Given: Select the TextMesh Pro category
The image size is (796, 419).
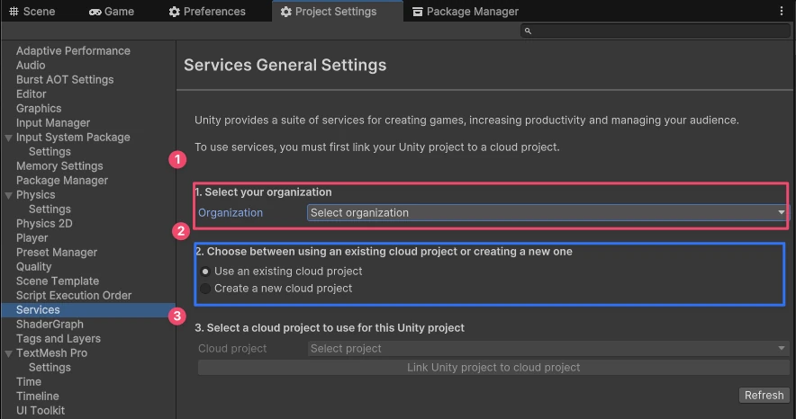Looking at the screenshot, I should tap(51, 353).
